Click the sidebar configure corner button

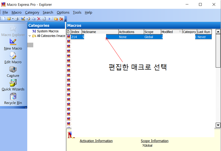coord(26,108)
